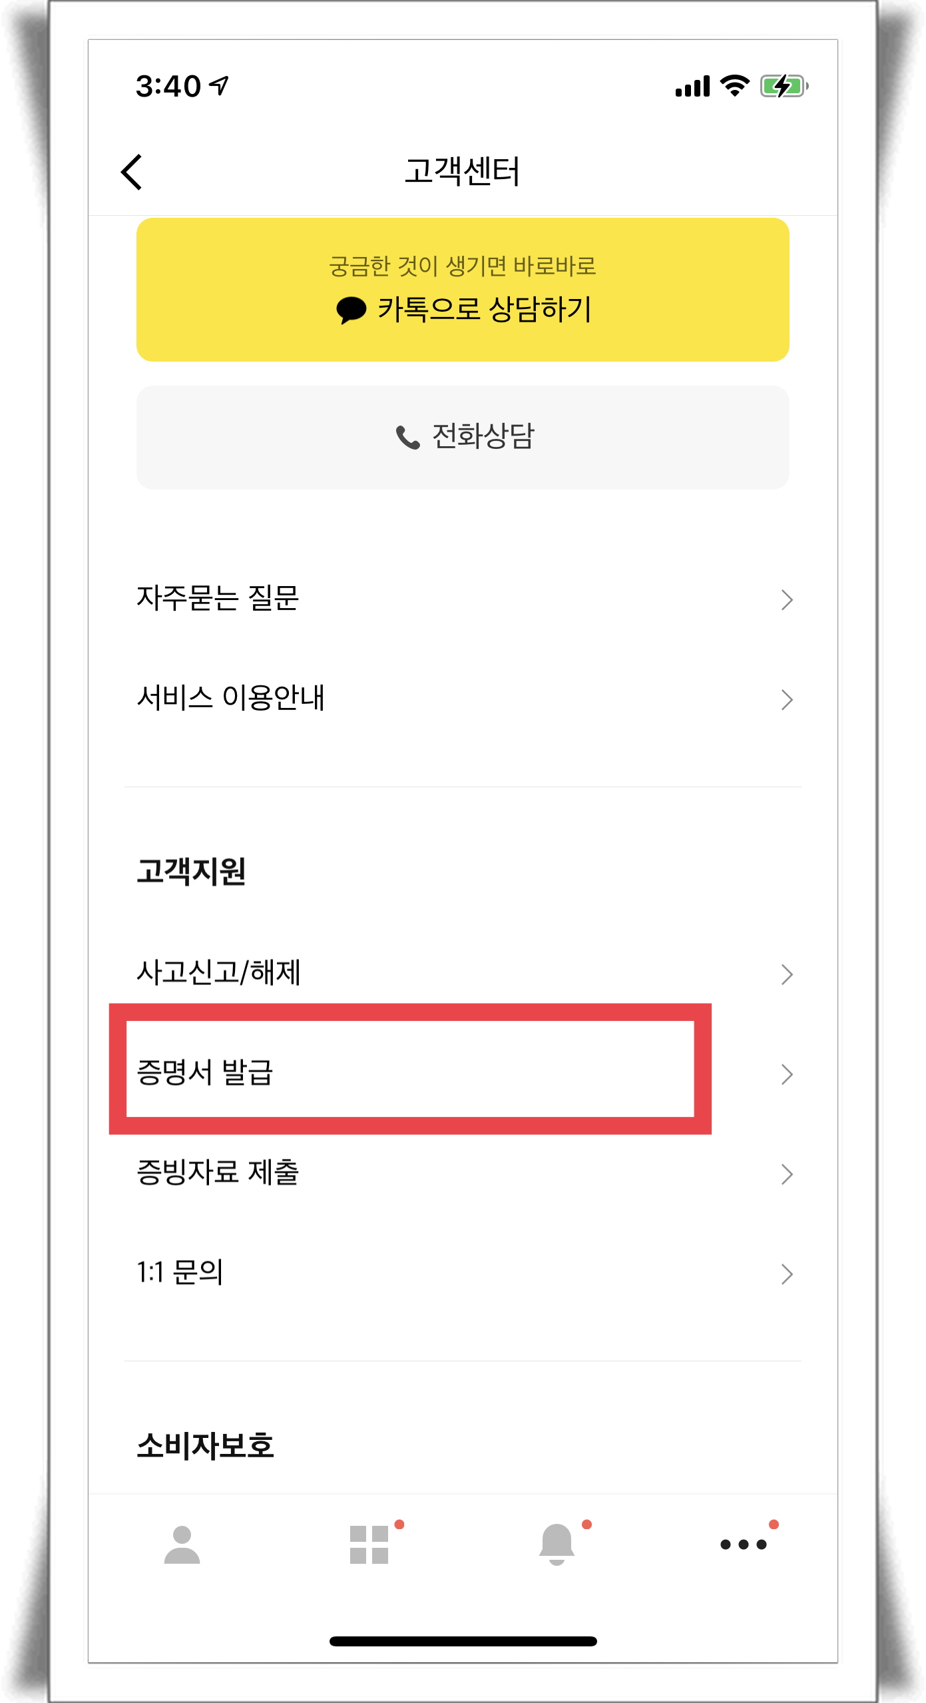Tap the 전화상담 button

pos(463,438)
